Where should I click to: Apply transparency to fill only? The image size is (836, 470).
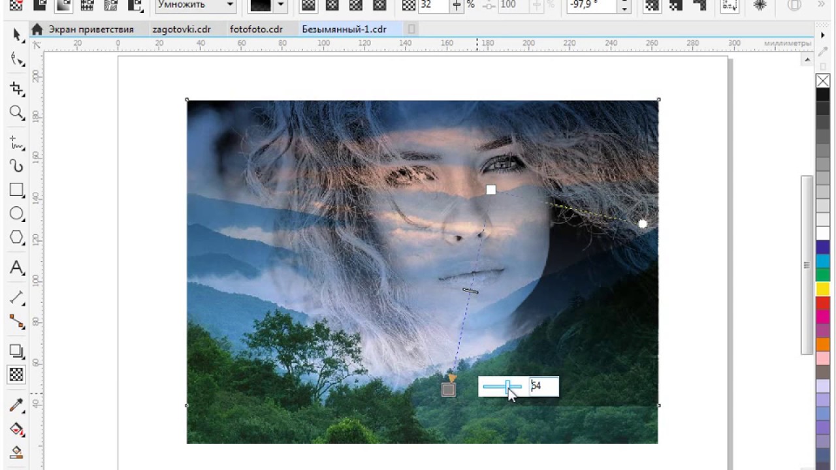(x=675, y=5)
